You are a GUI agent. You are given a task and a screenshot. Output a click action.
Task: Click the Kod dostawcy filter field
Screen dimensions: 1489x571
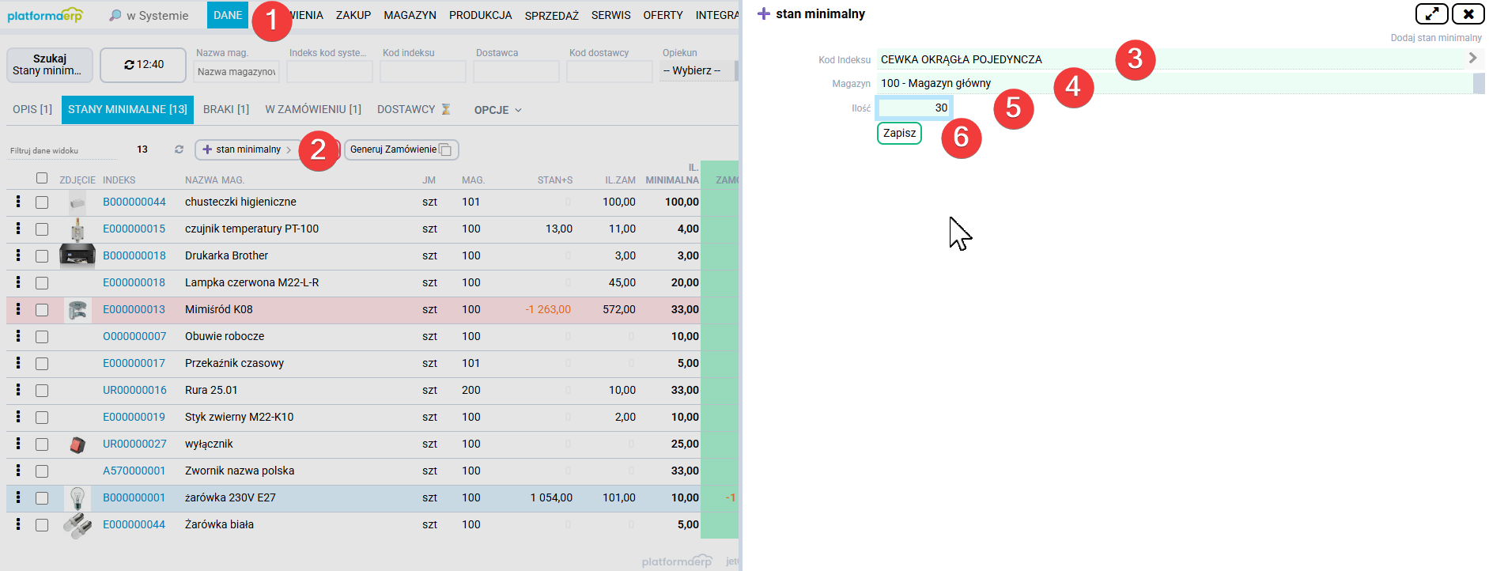click(x=609, y=71)
